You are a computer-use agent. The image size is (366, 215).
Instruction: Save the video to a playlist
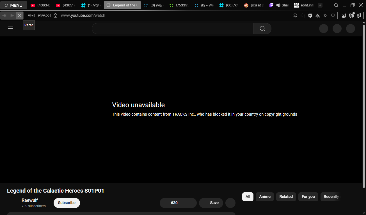(211, 203)
